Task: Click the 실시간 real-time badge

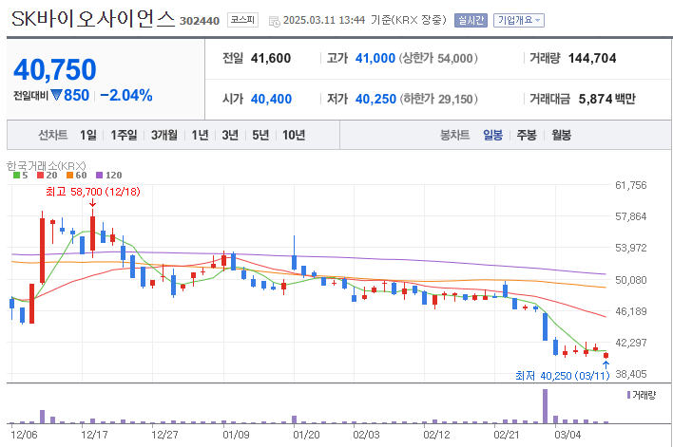Action: [471, 20]
